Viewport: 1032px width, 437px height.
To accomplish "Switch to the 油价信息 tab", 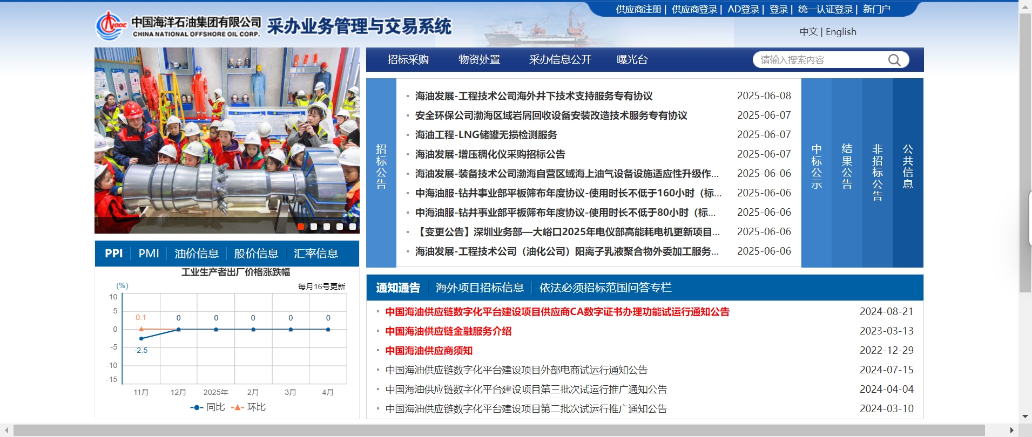I will [197, 254].
